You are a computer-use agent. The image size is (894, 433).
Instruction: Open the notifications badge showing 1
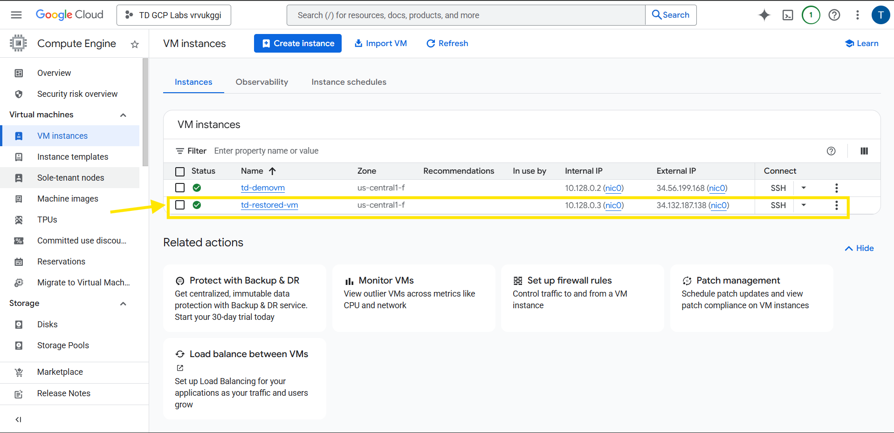[811, 15]
